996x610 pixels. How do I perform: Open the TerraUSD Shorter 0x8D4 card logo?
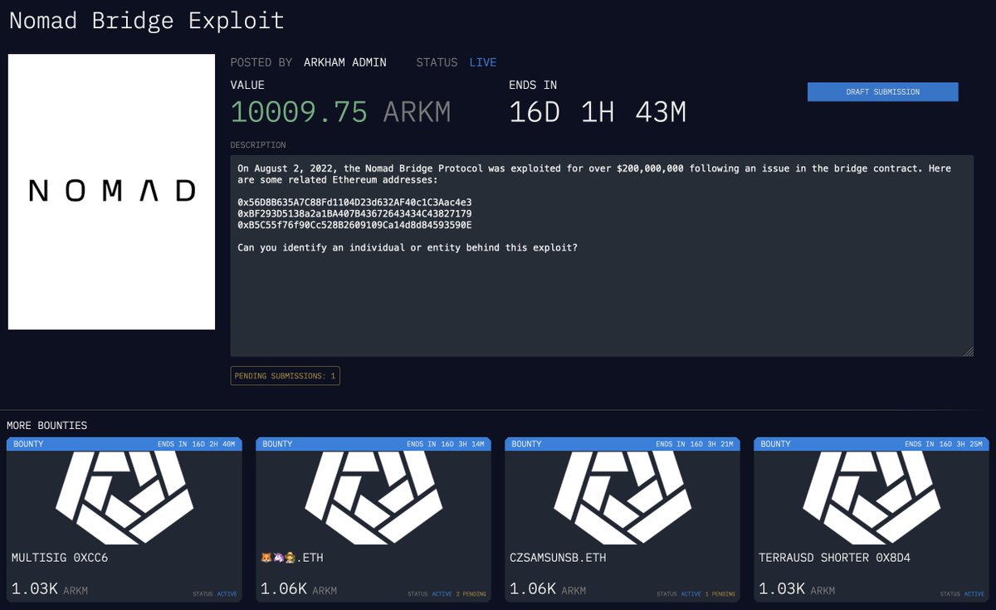click(871, 498)
